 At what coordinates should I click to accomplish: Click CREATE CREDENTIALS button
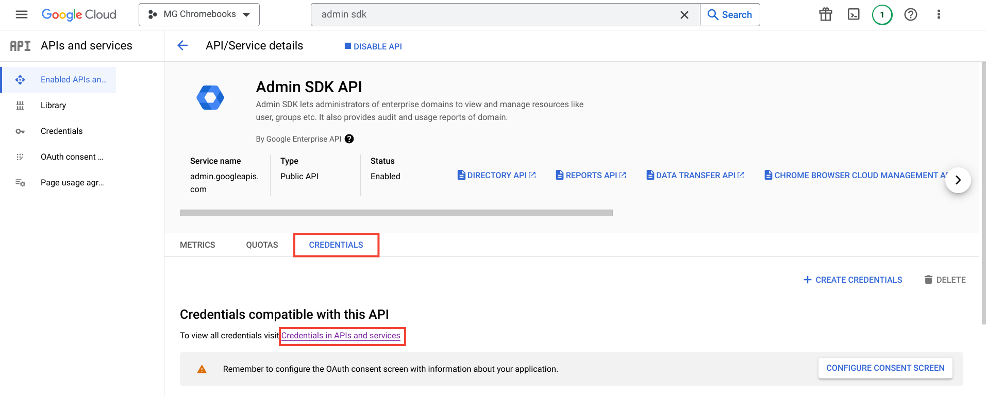click(853, 280)
